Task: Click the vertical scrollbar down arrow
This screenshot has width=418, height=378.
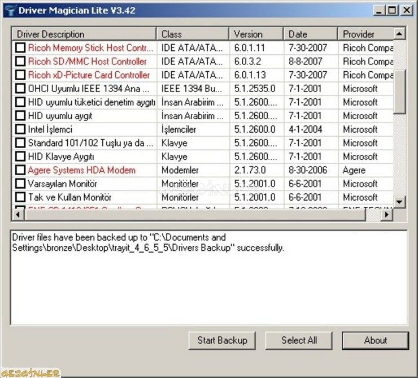Action: click(x=399, y=202)
